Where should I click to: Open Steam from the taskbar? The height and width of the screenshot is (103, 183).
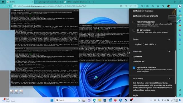(126, 100)
